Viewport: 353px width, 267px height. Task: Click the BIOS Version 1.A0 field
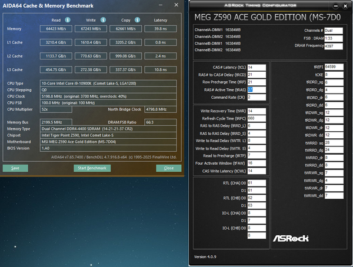[108, 148]
